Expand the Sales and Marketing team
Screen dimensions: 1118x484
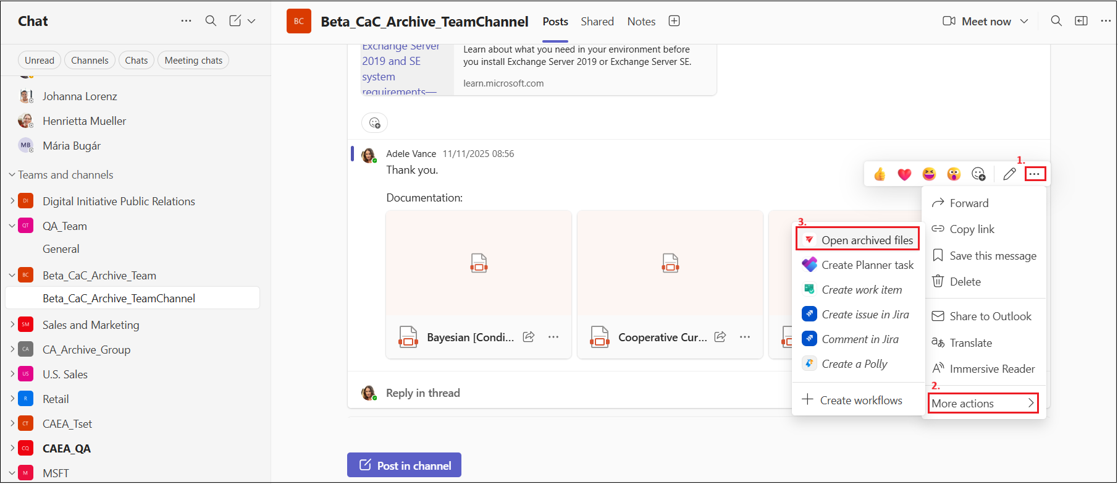pos(12,325)
